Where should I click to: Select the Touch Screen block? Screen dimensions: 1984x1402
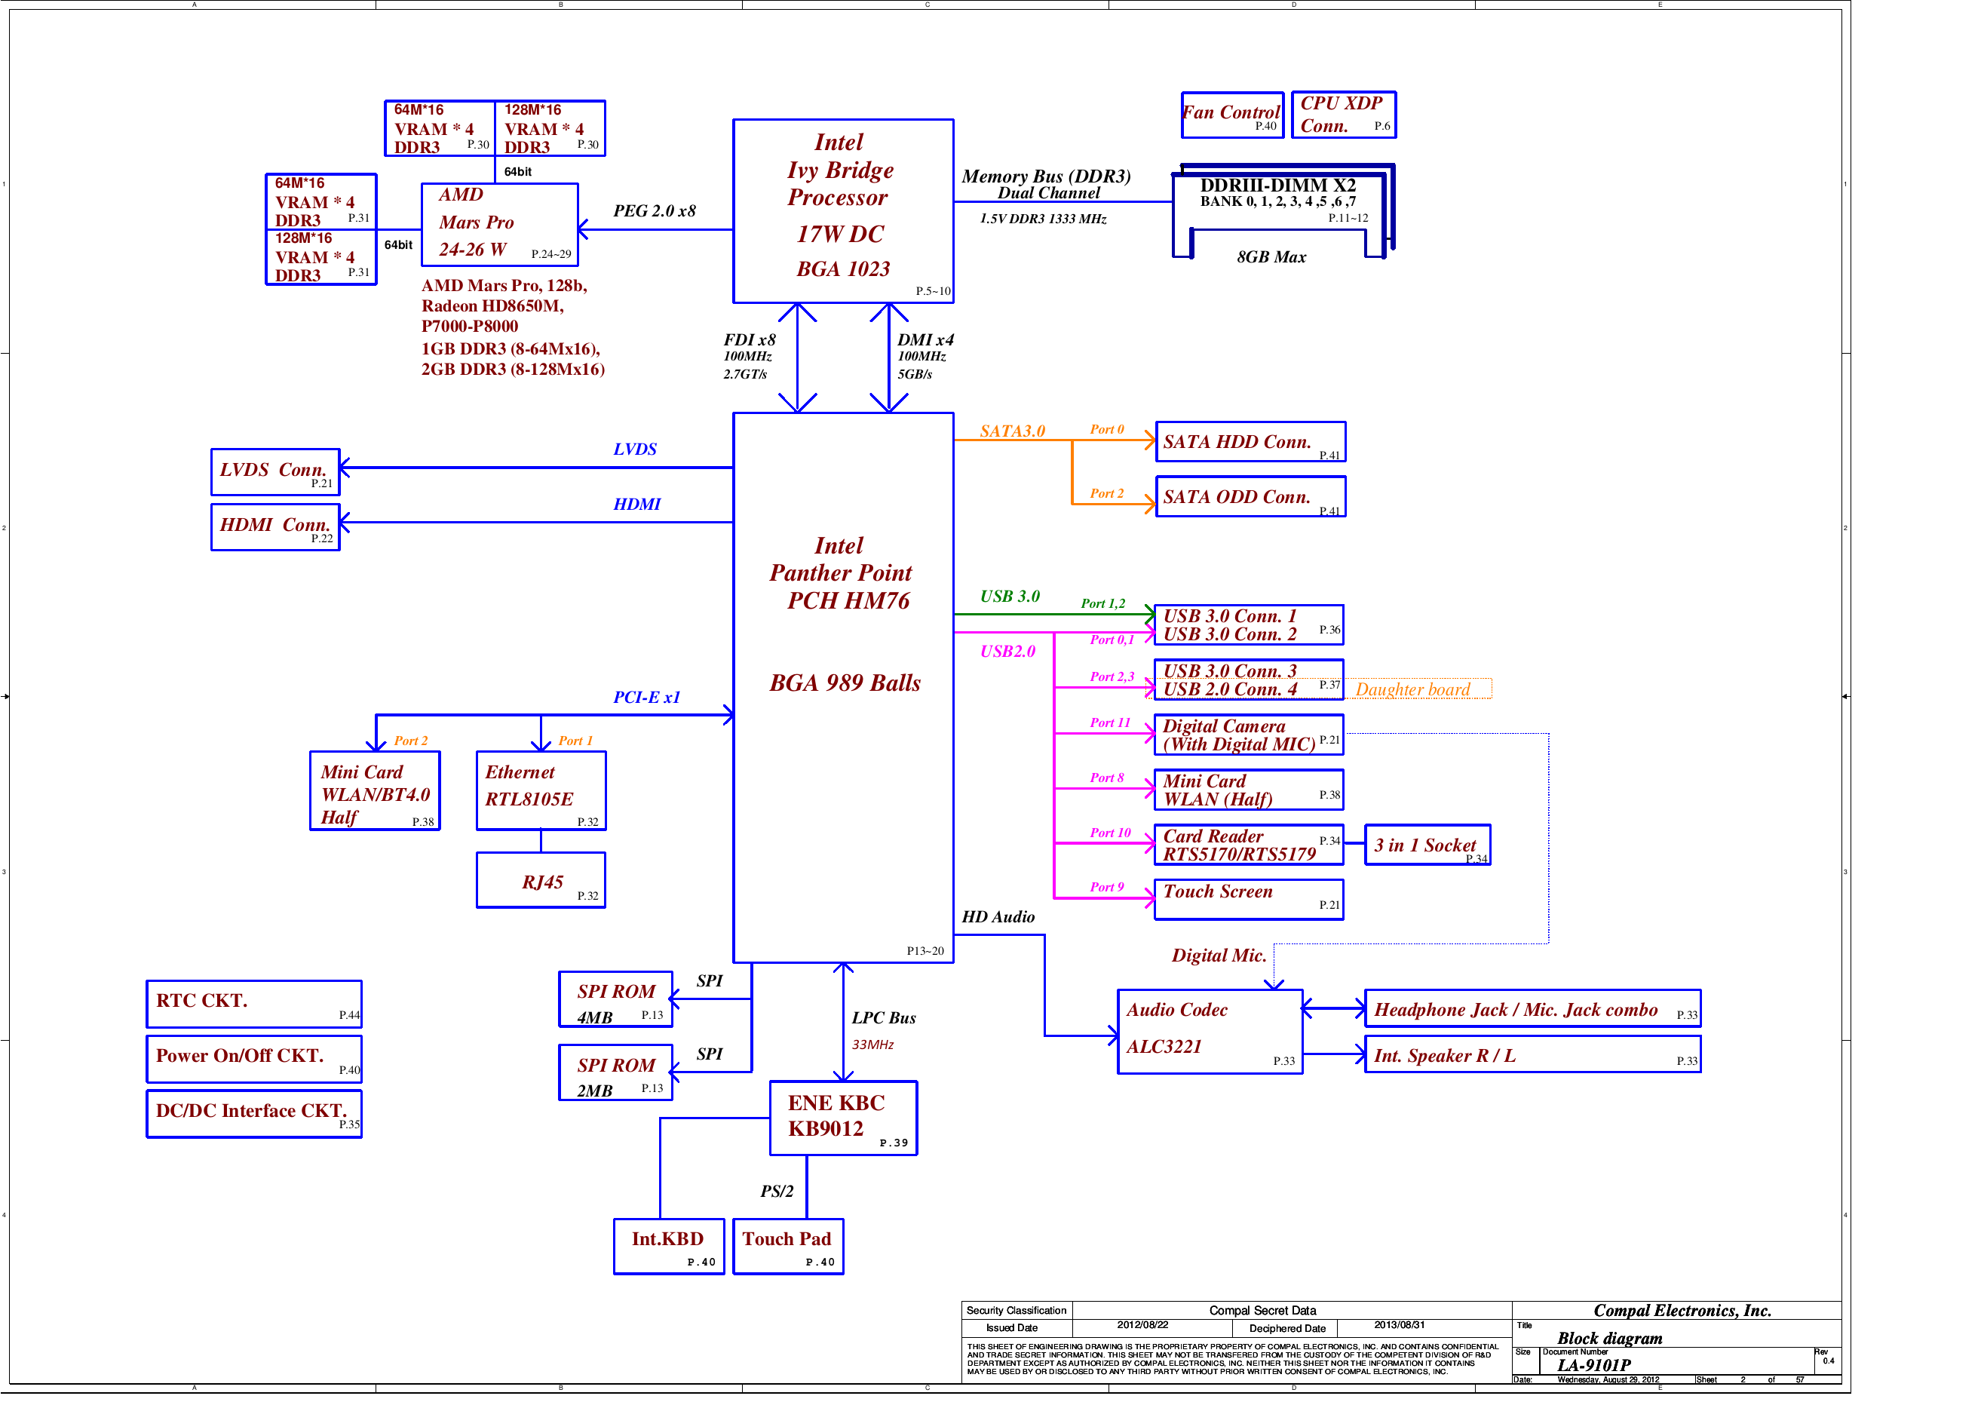click(x=1249, y=900)
